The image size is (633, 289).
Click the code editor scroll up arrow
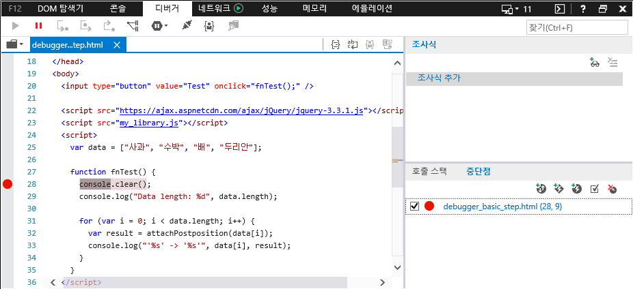click(397, 63)
